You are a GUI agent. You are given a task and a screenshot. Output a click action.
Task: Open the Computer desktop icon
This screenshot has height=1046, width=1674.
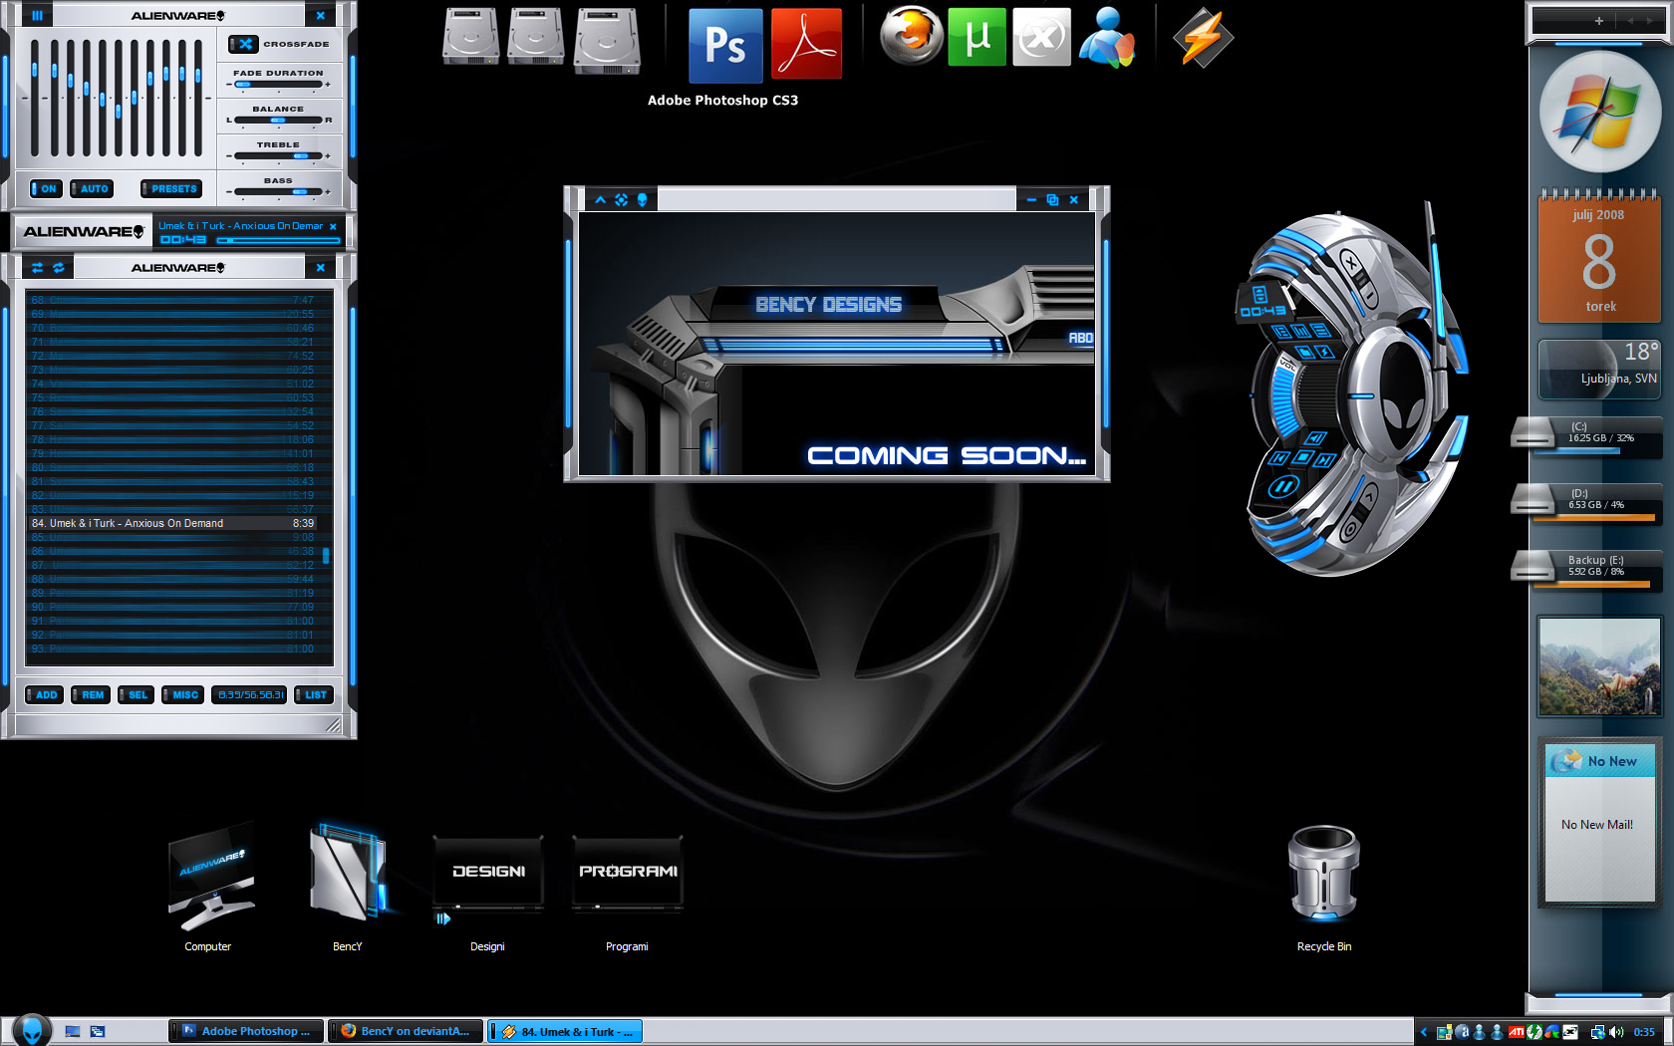tap(209, 887)
